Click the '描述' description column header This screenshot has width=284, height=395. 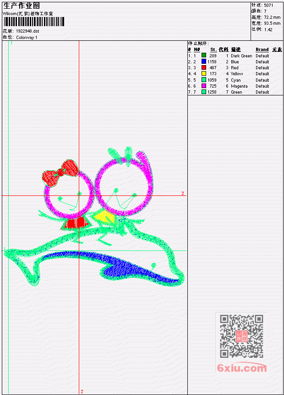tap(236, 50)
